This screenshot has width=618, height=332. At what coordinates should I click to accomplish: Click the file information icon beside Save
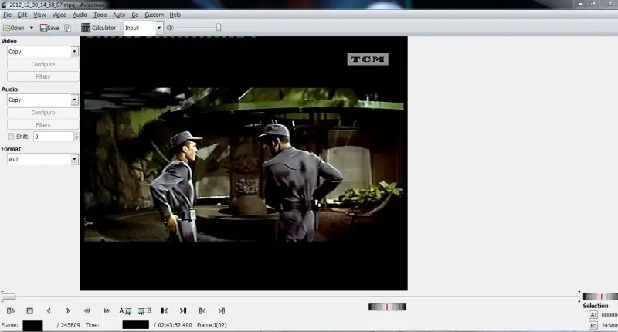point(67,28)
